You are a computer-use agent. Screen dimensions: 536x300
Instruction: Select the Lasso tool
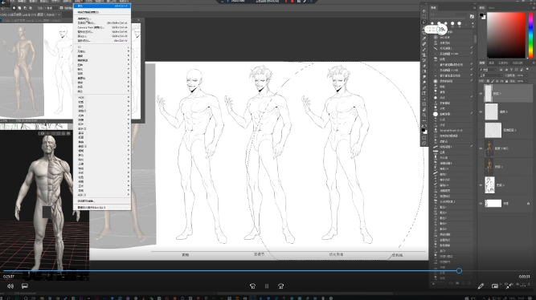tap(424, 22)
